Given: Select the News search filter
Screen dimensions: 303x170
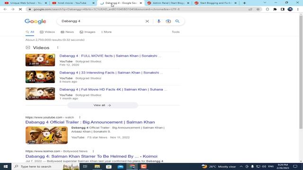Looking at the screenshot, I should click(x=67, y=32).
